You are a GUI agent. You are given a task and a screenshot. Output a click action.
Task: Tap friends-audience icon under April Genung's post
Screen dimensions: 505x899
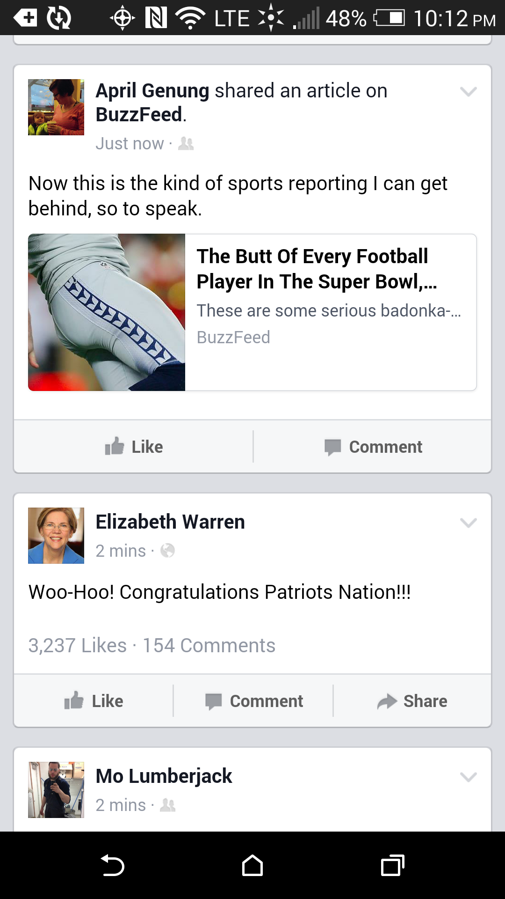pyautogui.click(x=186, y=143)
